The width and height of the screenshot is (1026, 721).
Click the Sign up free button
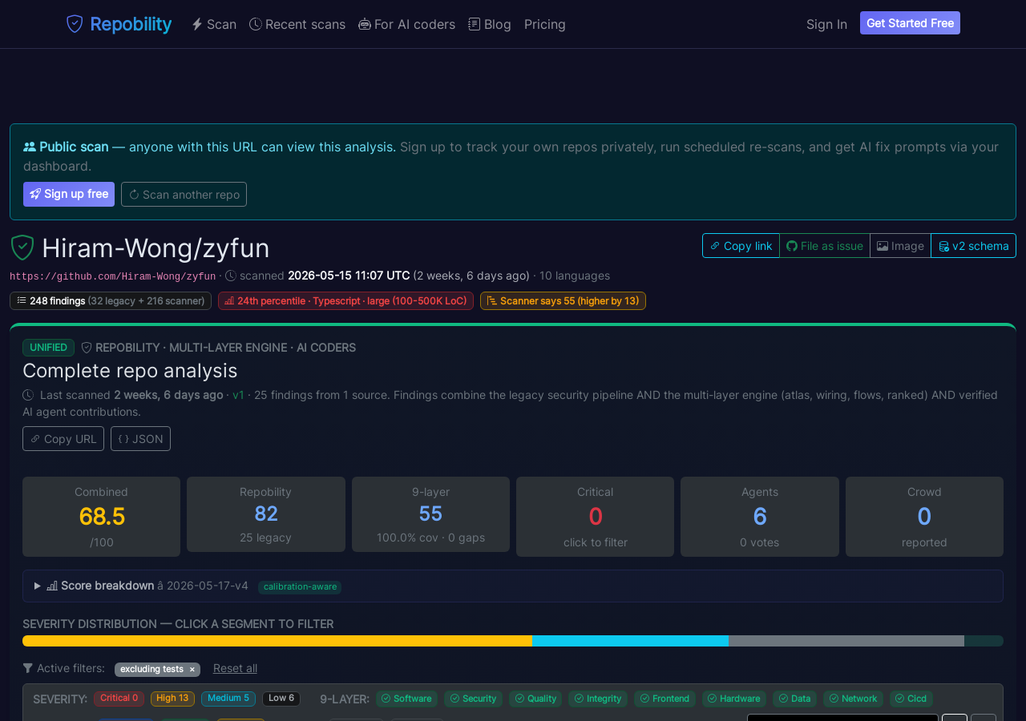click(69, 194)
